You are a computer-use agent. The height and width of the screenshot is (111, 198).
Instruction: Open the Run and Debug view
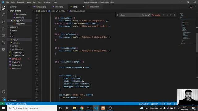[3, 29]
